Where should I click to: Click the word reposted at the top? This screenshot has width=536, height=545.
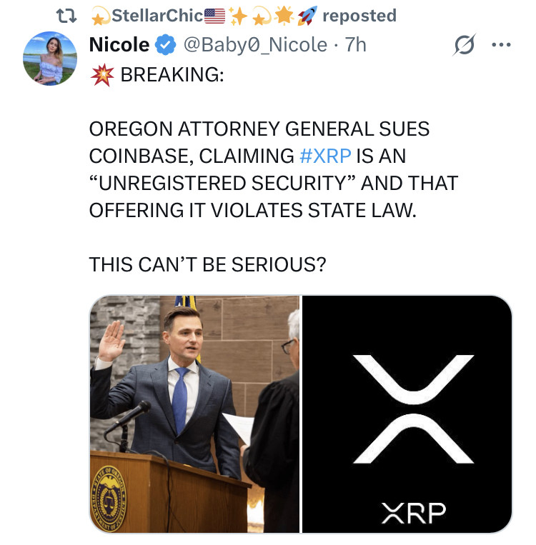tap(359, 15)
